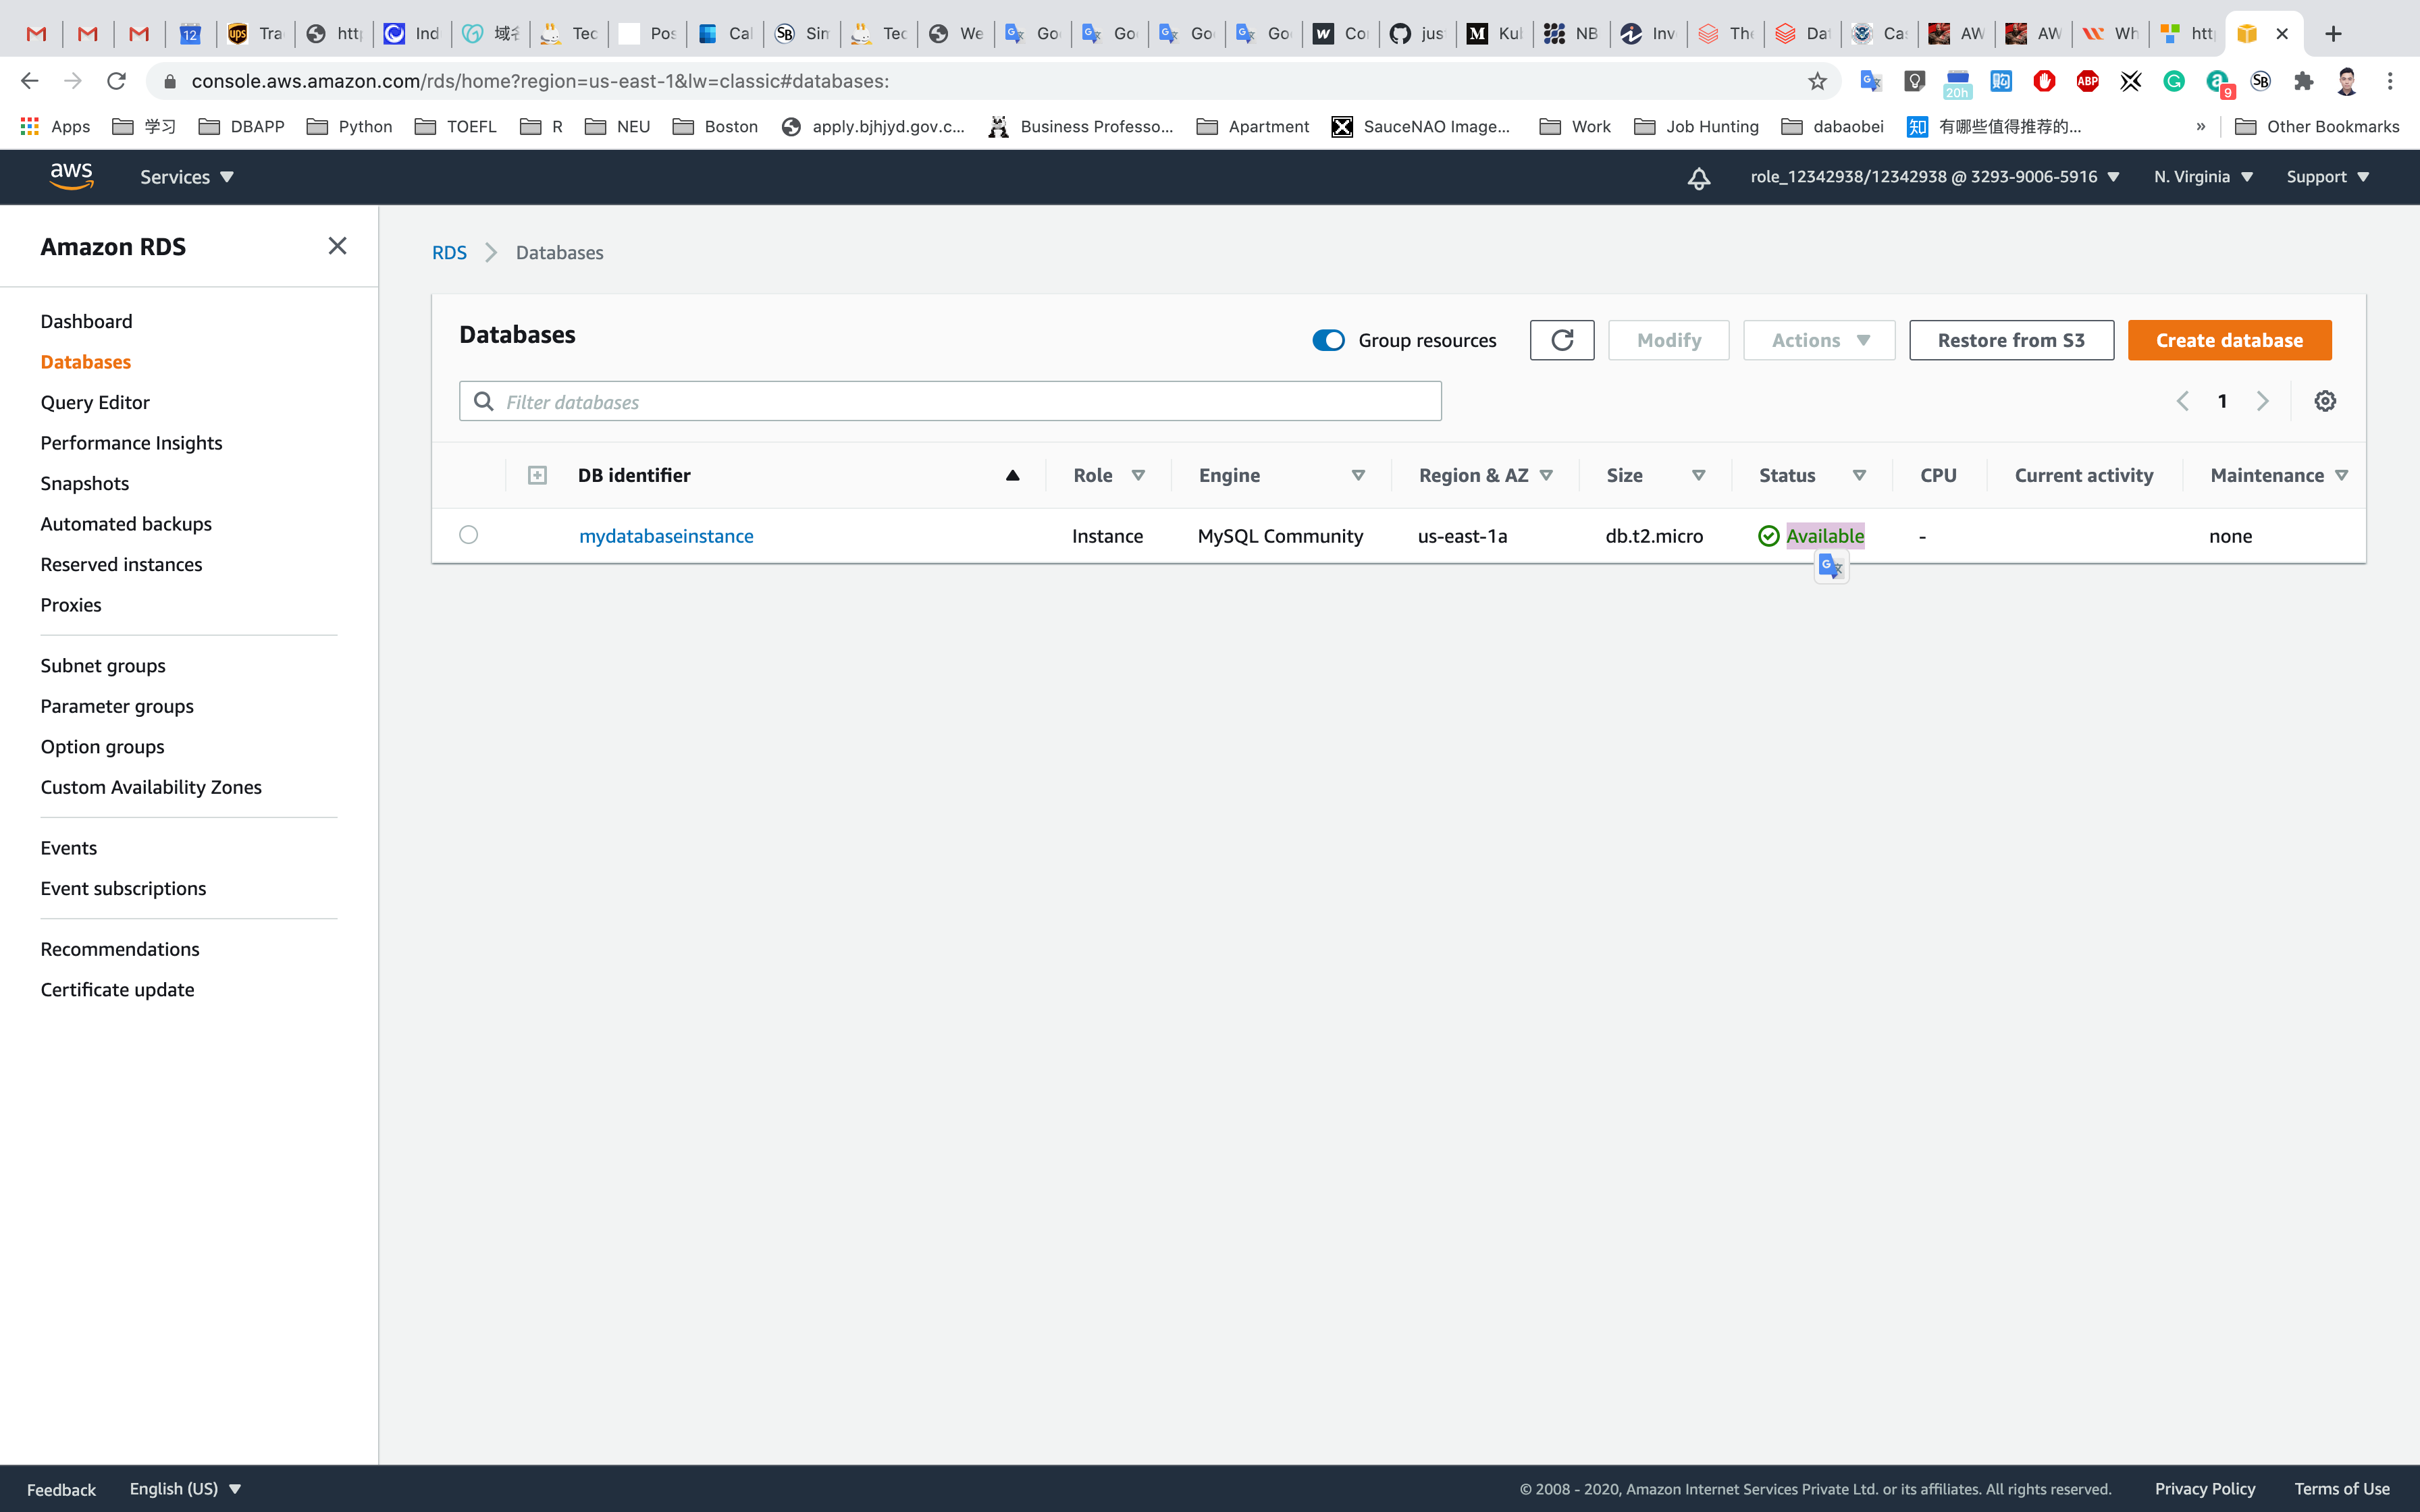2420x1512 pixels.
Task: Open the browser Extensions puzzle icon
Action: pos(2304,81)
